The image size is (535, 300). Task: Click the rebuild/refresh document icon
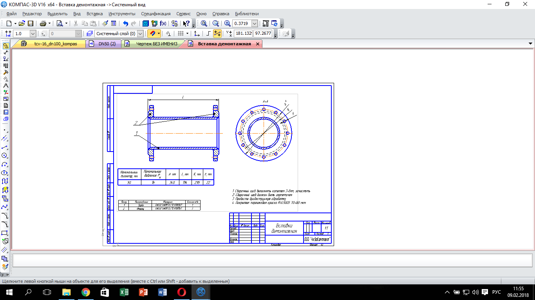pyautogui.click(x=275, y=23)
